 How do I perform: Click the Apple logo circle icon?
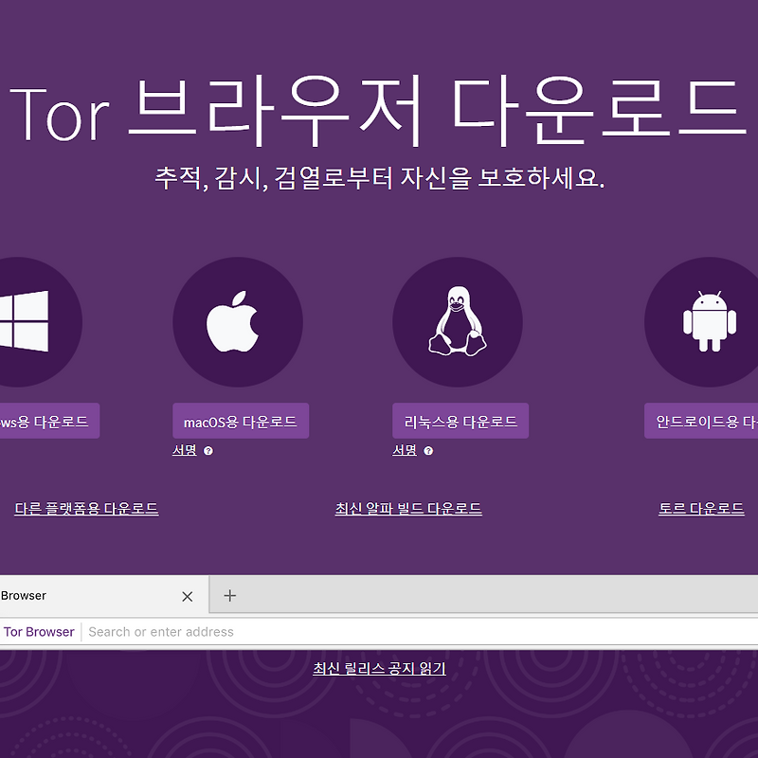238,322
